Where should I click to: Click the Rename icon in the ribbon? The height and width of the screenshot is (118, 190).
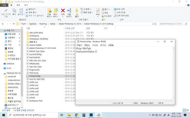[69, 10]
